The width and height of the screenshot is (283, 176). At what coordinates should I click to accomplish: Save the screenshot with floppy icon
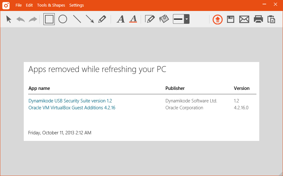(231, 19)
